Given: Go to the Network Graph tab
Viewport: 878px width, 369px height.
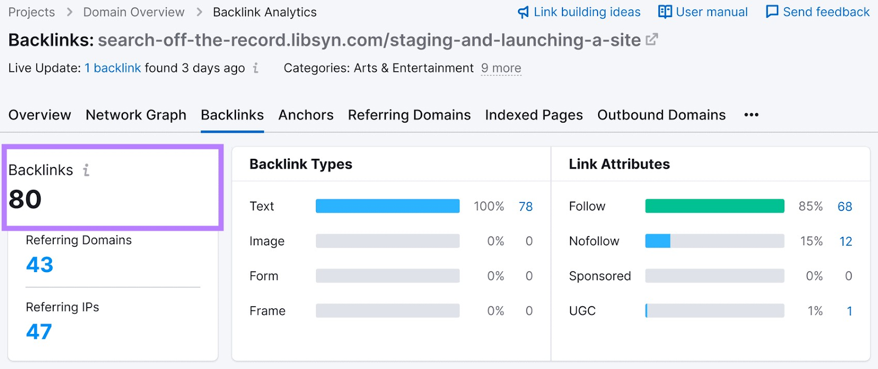Looking at the screenshot, I should [136, 115].
